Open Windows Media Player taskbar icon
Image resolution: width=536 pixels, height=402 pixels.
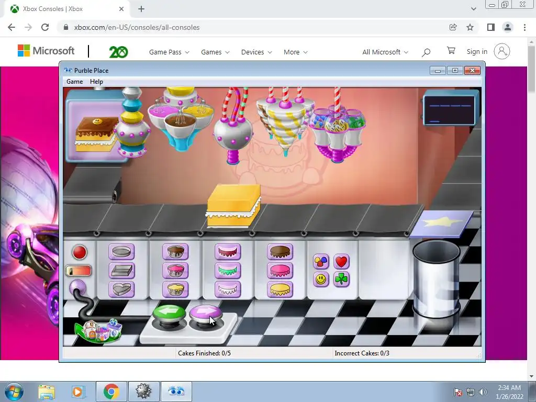(x=77, y=392)
